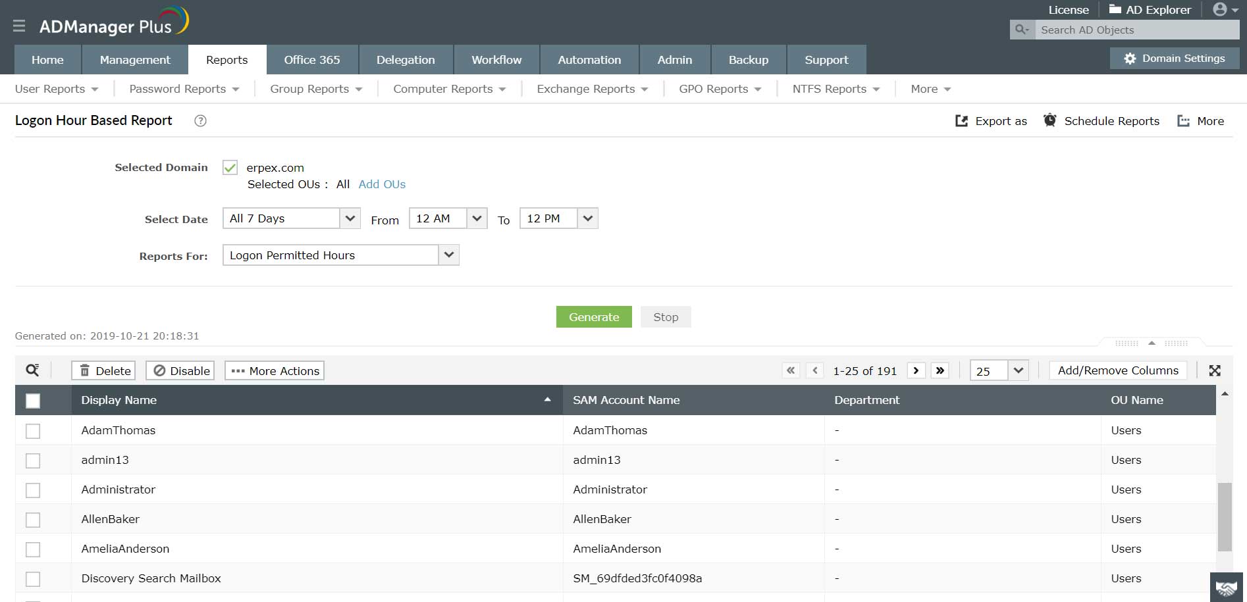Screen dimensions: 1247x602
Task: Jump to the last results page
Action: (x=940, y=370)
